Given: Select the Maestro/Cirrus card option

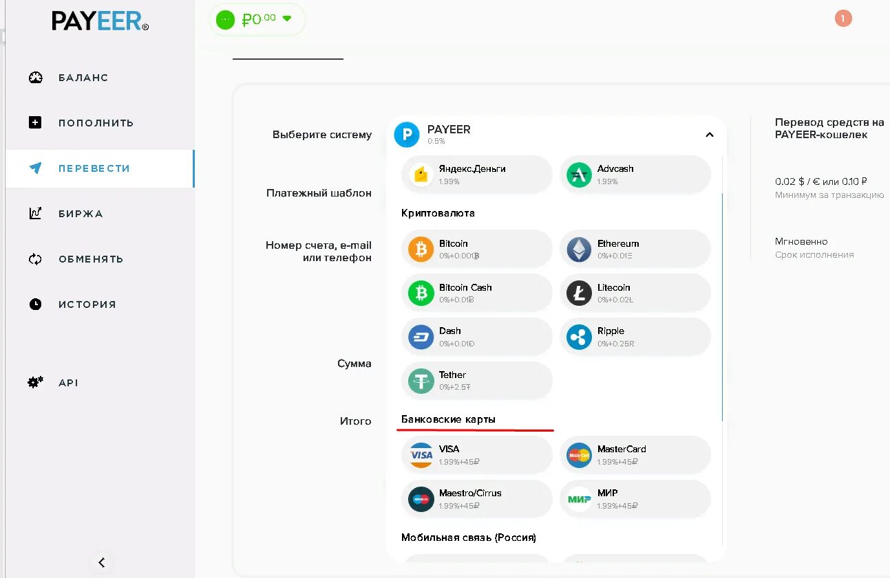Looking at the screenshot, I should 477,499.
